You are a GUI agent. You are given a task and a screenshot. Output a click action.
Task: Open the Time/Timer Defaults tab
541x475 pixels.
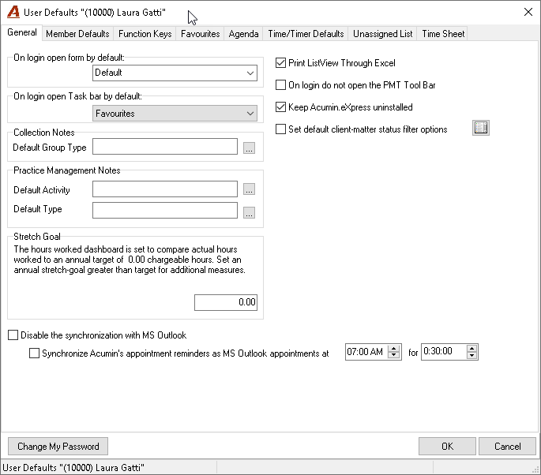coord(306,34)
